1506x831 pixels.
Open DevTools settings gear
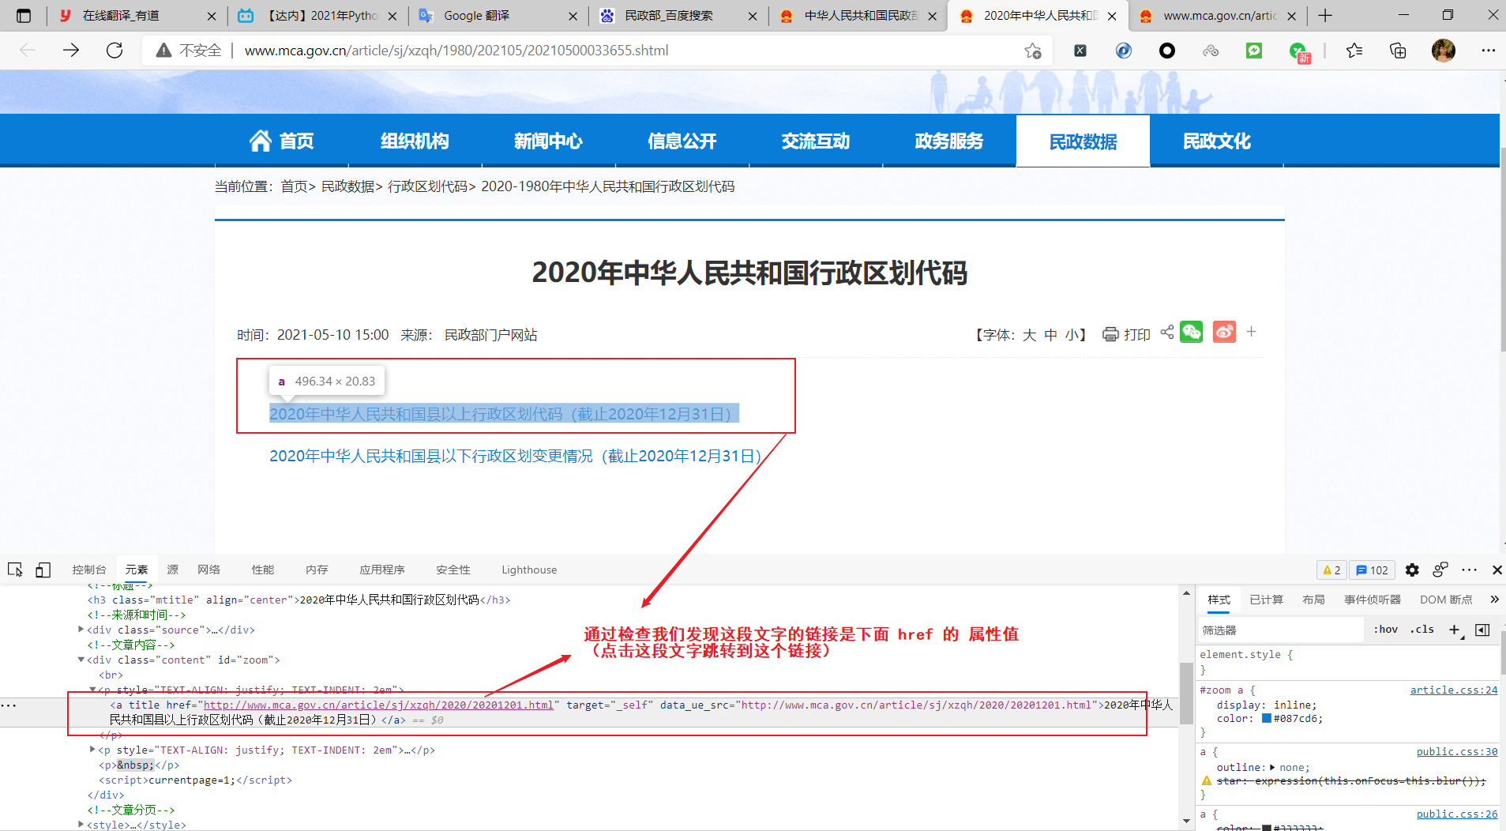point(1413,570)
